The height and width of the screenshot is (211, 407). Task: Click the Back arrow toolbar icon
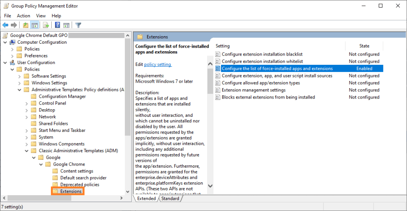(6, 25)
